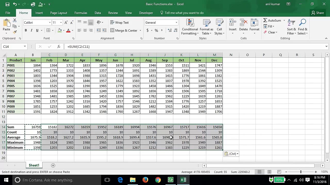Viewport: 330px width, 185px height.
Task: Click the Decrease Indent icon
Action: (99, 30)
